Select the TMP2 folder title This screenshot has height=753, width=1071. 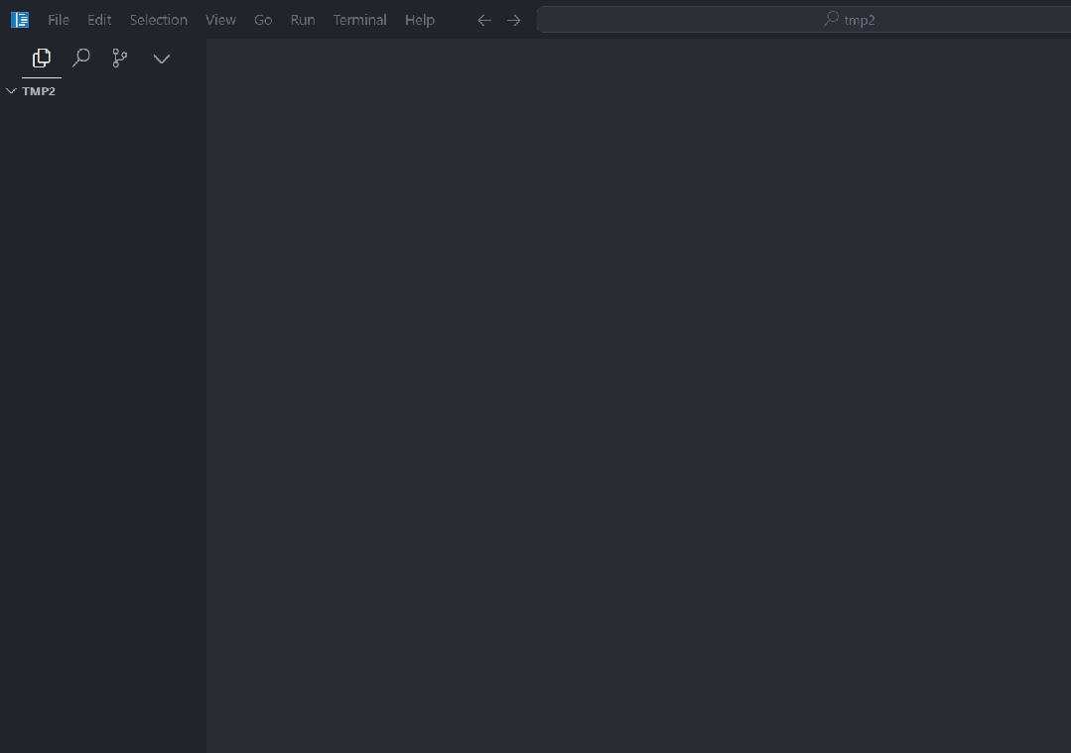[x=39, y=91]
